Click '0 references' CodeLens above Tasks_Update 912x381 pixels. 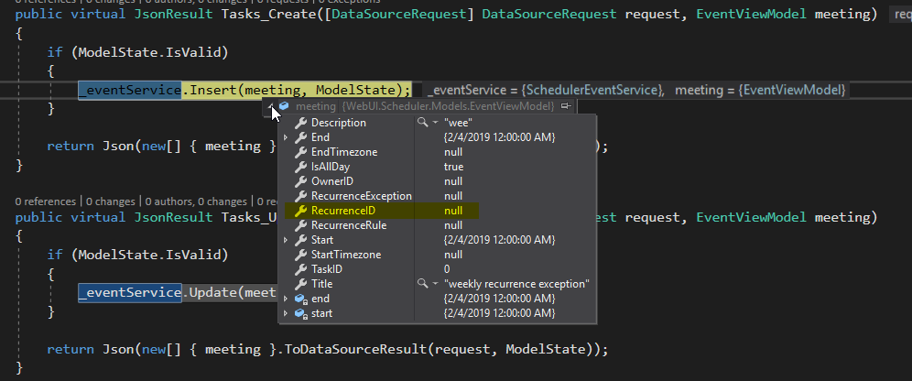[x=46, y=201]
